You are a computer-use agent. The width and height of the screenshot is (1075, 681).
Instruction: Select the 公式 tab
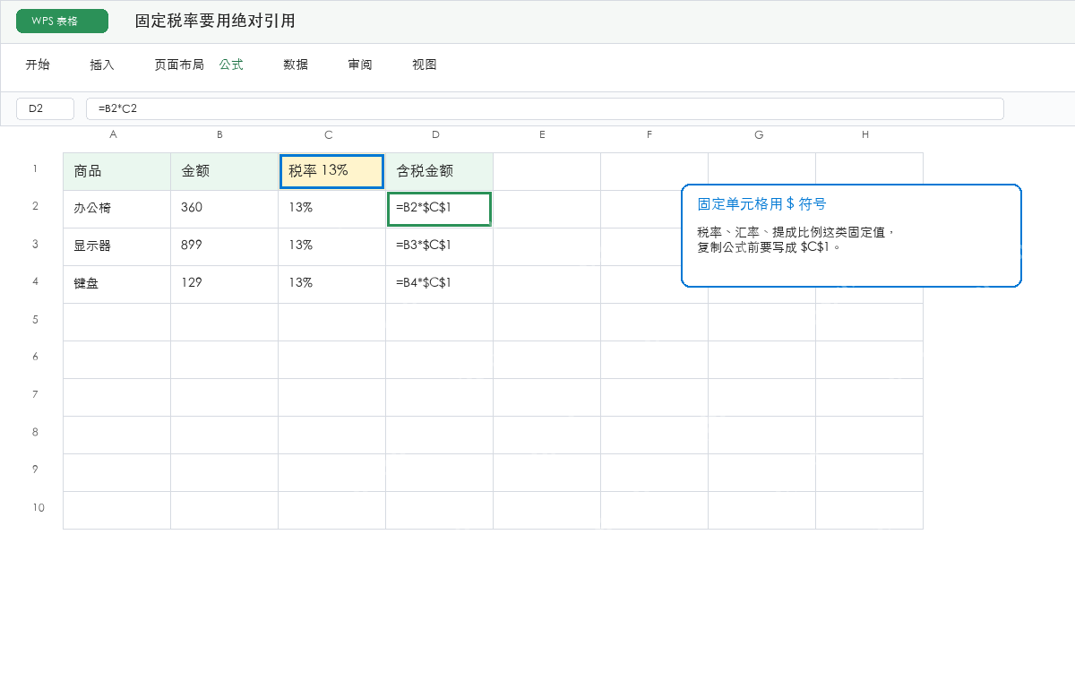tap(231, 65)
